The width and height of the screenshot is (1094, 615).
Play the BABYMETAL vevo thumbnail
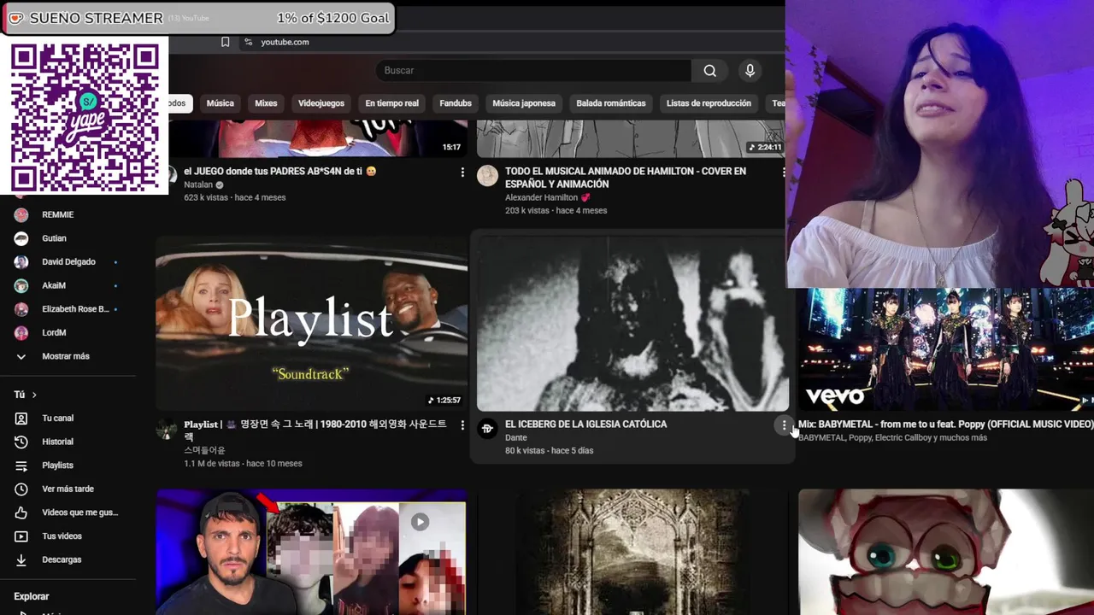click(945, 350)
